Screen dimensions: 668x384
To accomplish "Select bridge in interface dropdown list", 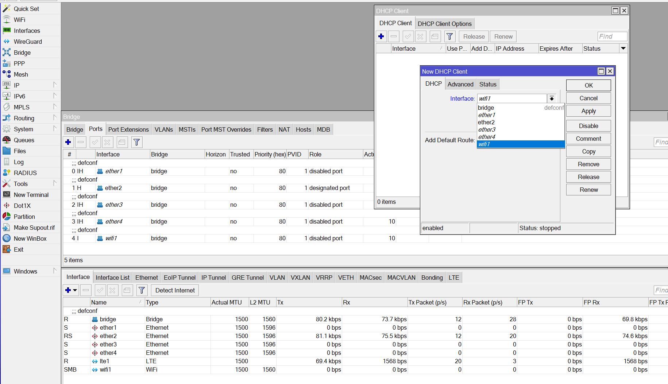I will pyautogui.click(x=521, y=108).
